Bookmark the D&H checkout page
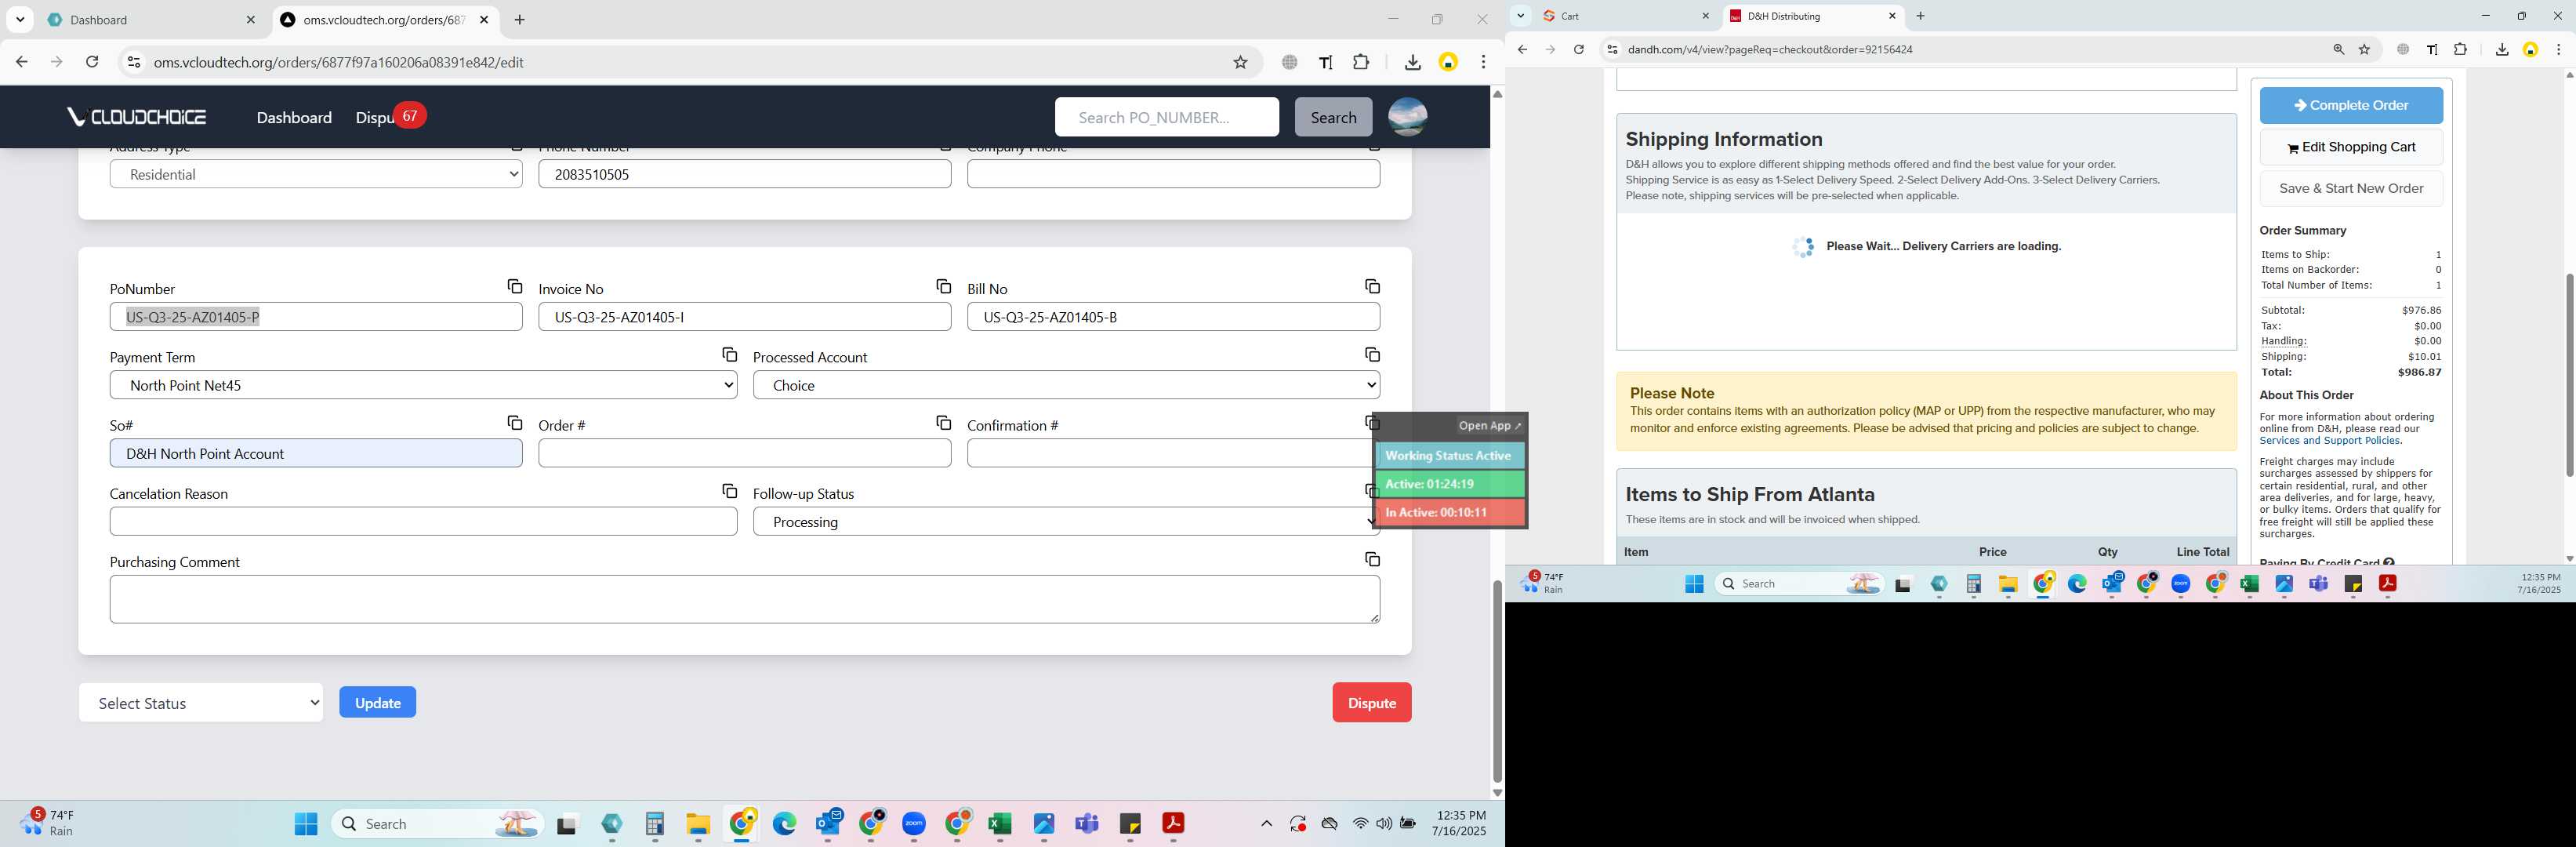 coord(2364,49)
